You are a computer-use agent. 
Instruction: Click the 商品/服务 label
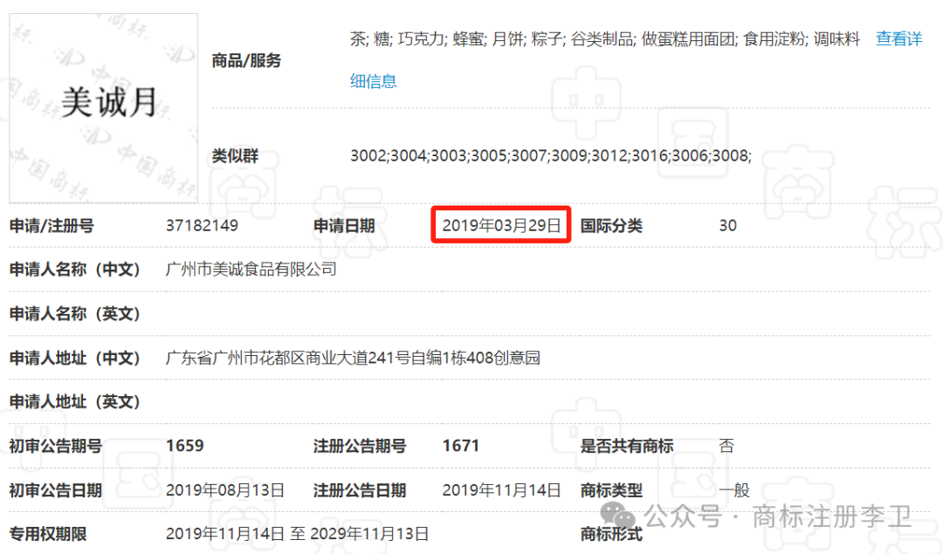point(246,61)
